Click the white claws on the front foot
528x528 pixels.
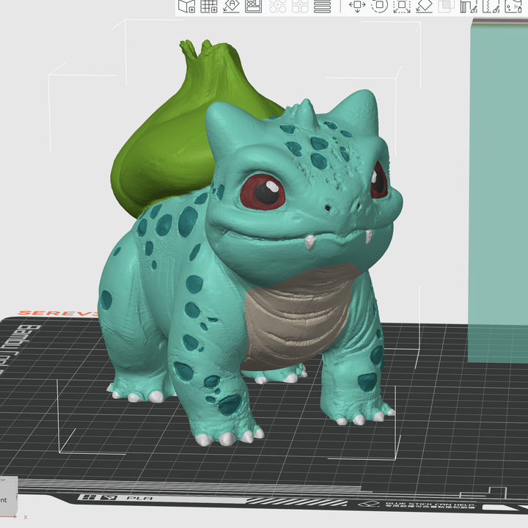(x=227, y=438)
